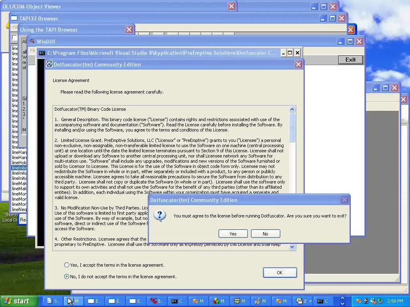The image size is (410, 307).
Task: Click the taskbar row scroll-up arrow
Action: [x=343, y=298]
